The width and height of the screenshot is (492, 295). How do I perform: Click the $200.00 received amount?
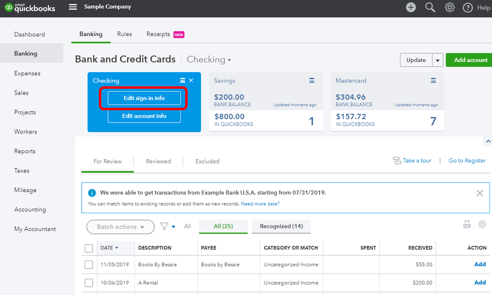423,283
